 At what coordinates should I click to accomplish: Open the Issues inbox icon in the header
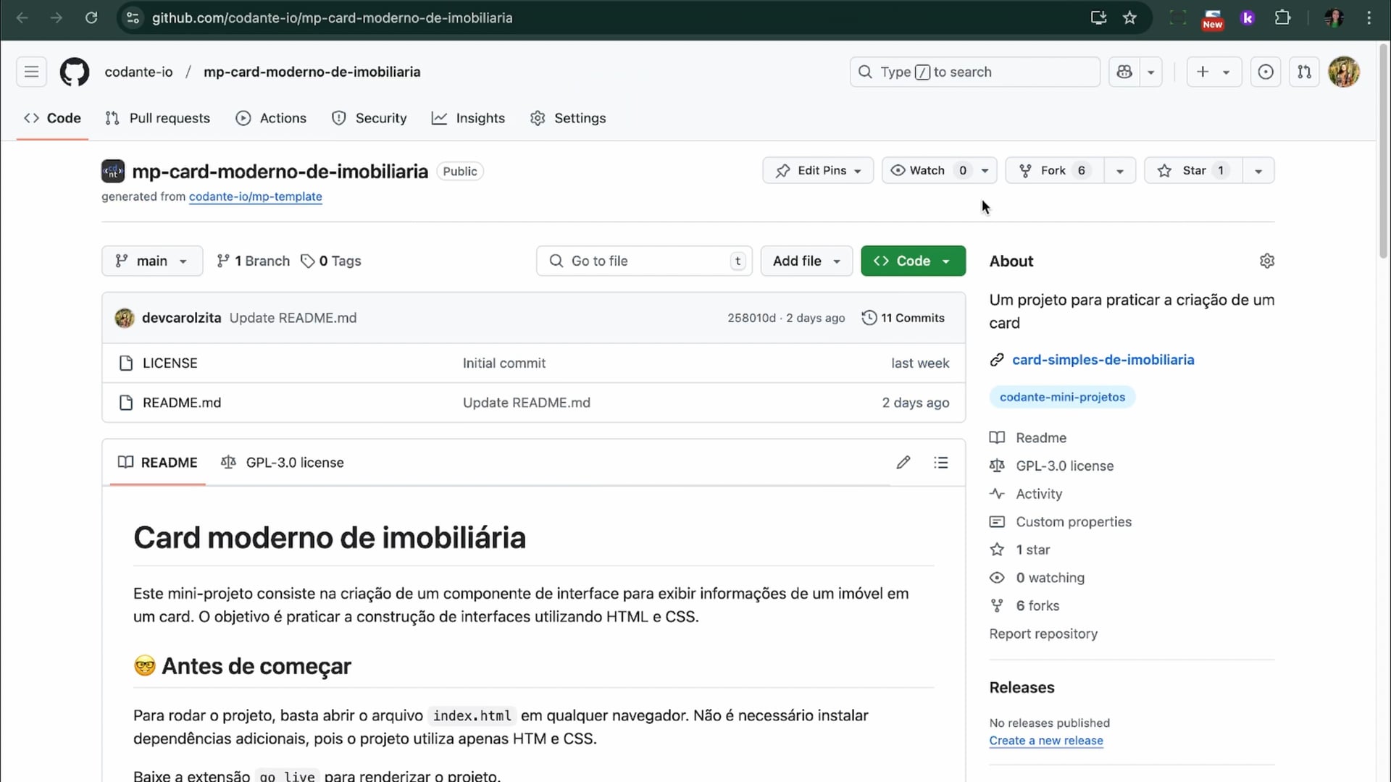tap(1265, 72)
